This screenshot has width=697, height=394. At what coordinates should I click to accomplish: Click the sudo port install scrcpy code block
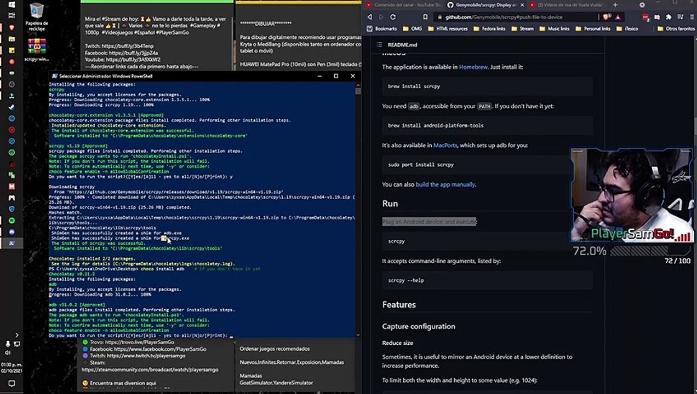pos(487,164)
